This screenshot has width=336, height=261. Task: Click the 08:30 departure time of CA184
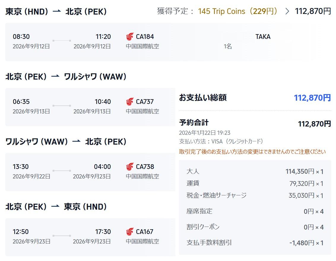21,37
